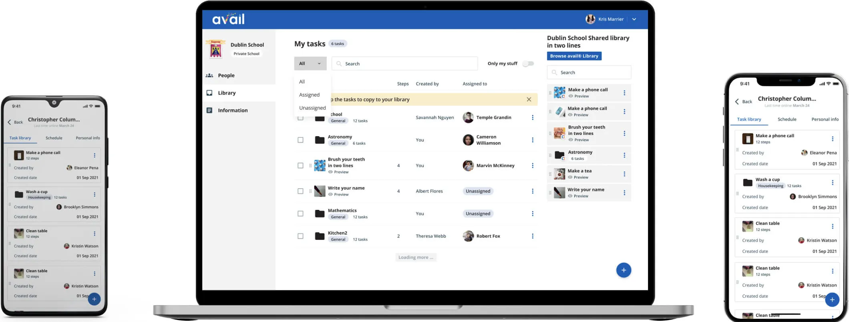
Task: Collapse the All filter dropdown in My tasks
Action: point(310,64)
